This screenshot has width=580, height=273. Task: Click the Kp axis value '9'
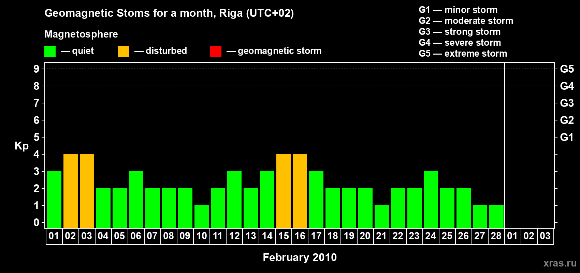tap(37, 69)
